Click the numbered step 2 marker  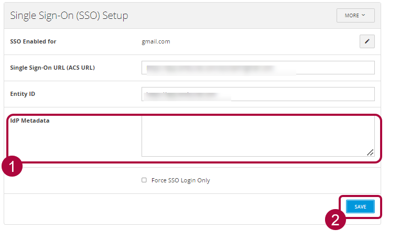(x=335, y=219)
